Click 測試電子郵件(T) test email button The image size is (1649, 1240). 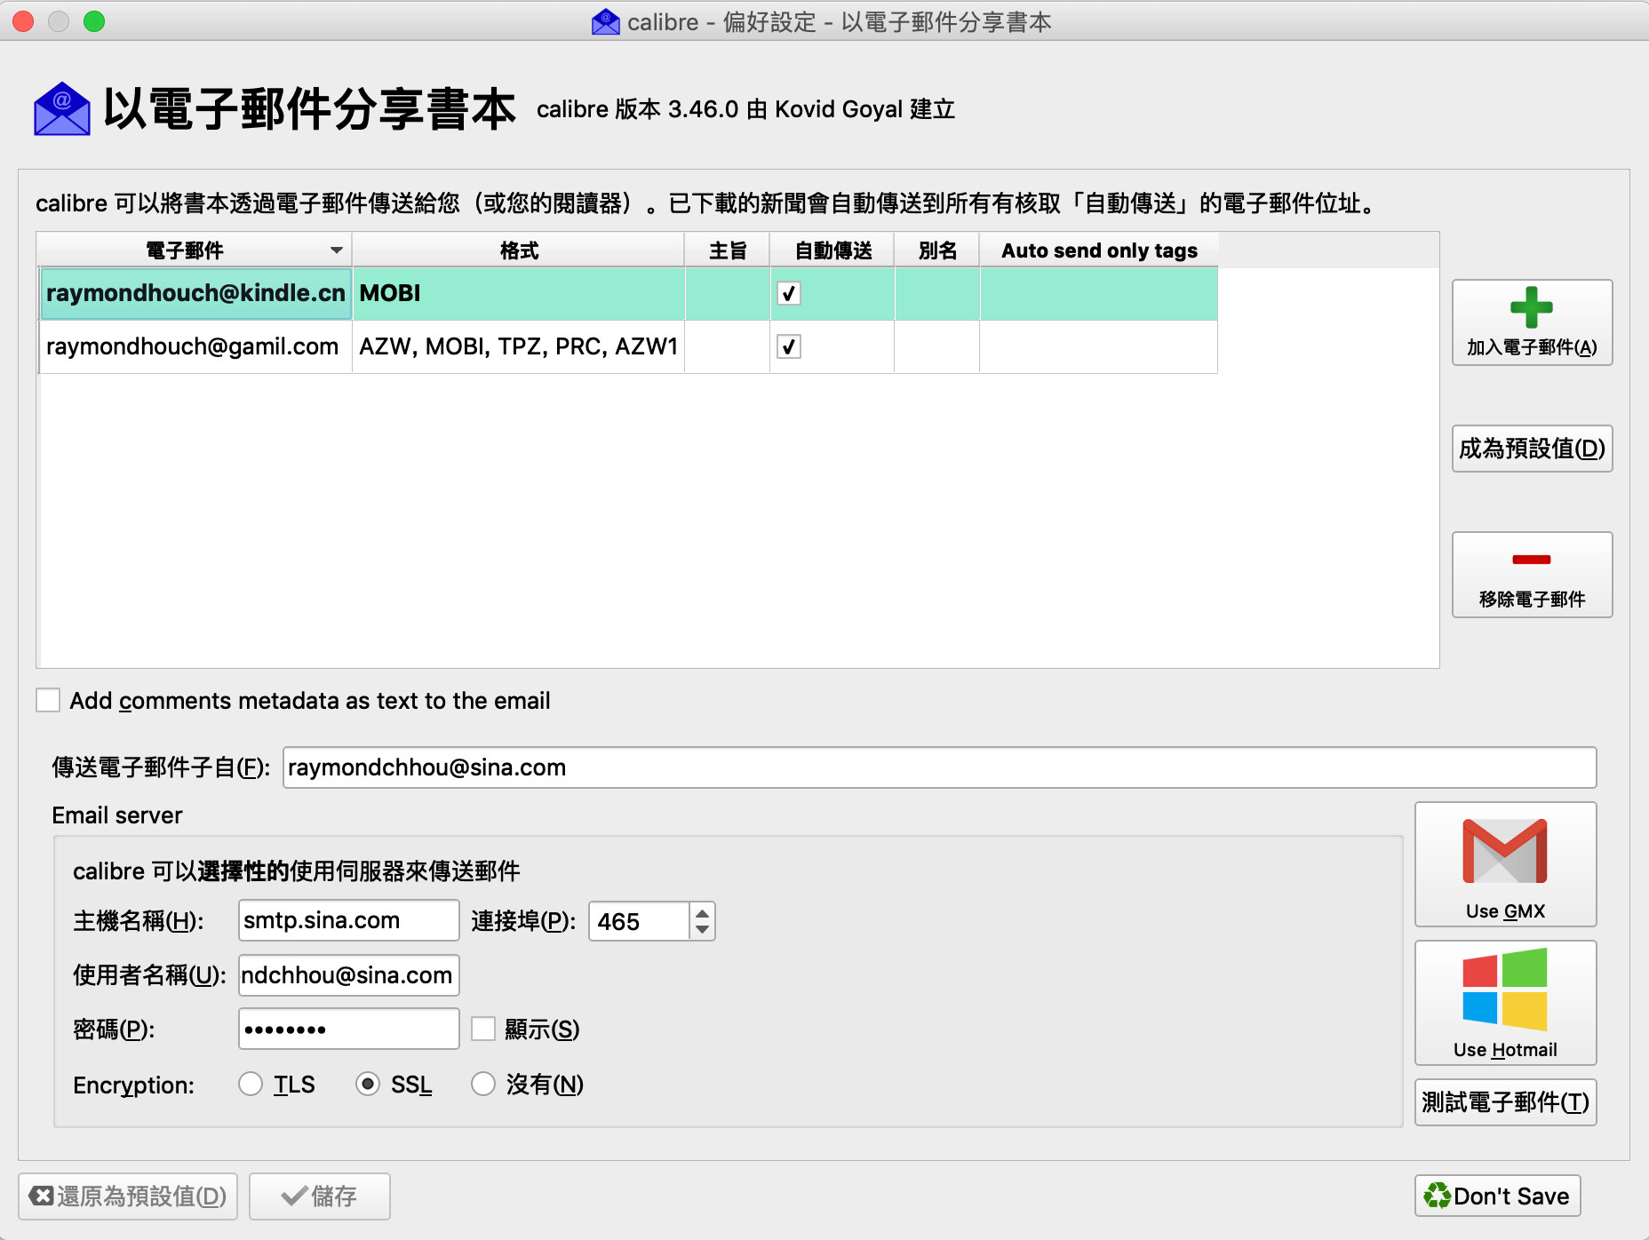click(x=1505, y=1102)
